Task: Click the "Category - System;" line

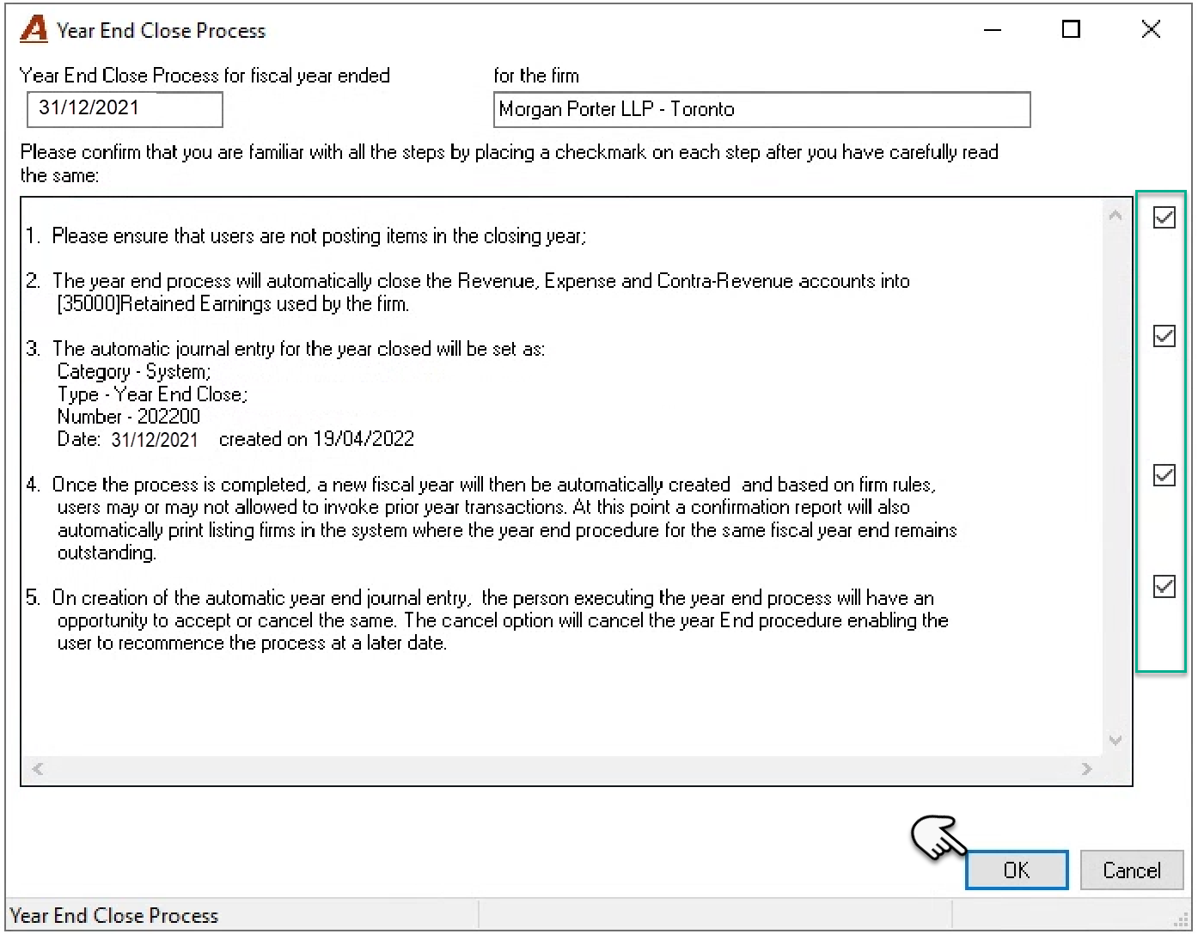Action: tap(134, 372)
